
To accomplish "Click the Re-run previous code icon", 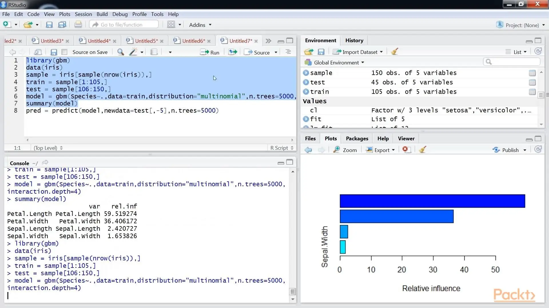I will (x=233, y=52).
